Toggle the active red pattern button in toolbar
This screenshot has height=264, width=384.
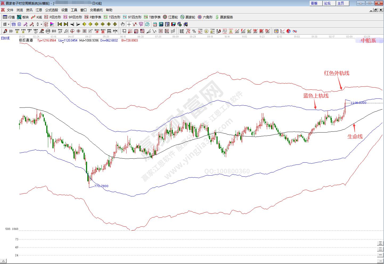(x=46, y=24)
